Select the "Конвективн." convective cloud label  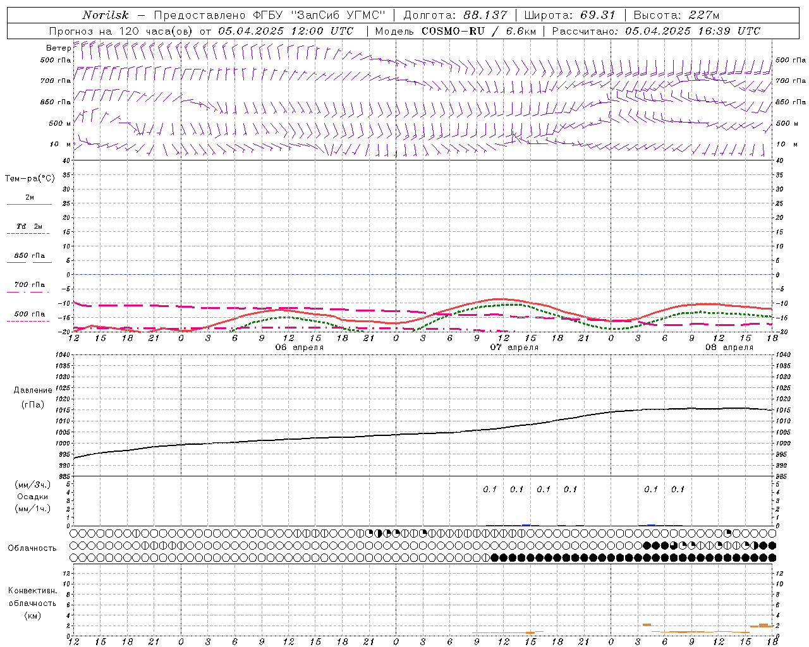point(33,591)
